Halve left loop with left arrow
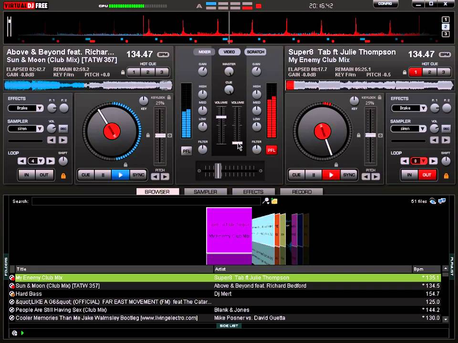This screenshot has width=458, height=343. [21, 161]
